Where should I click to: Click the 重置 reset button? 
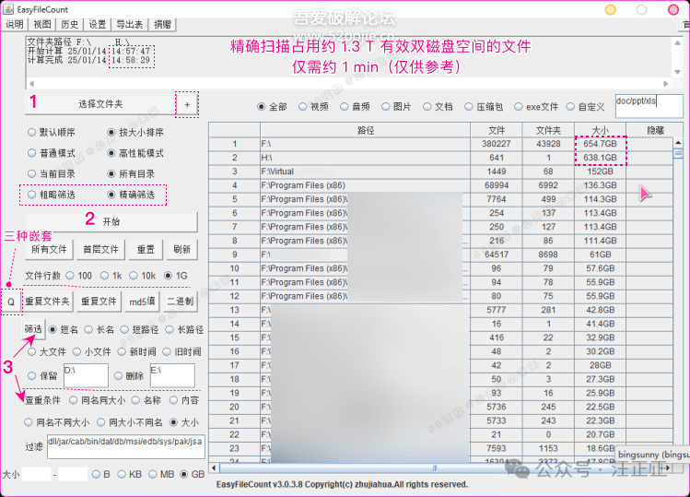point(146,249)
